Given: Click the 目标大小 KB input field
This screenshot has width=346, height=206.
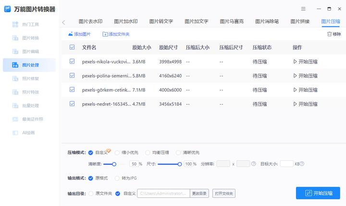Looking at the screenshot, I should pos(286,164).
